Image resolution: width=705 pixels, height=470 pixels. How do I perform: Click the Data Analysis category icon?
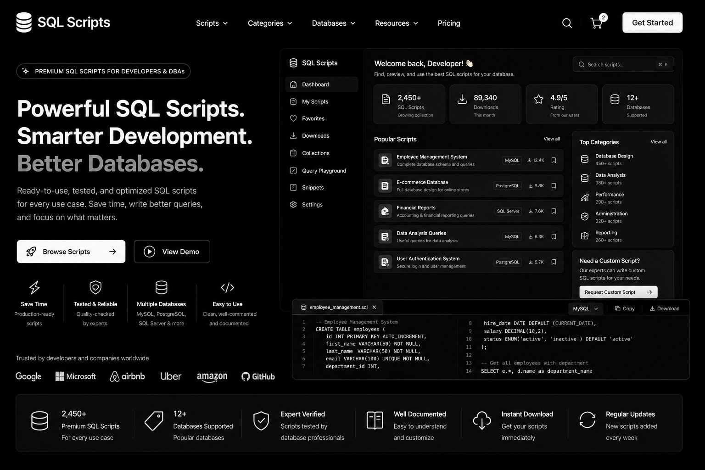point(585,179)
